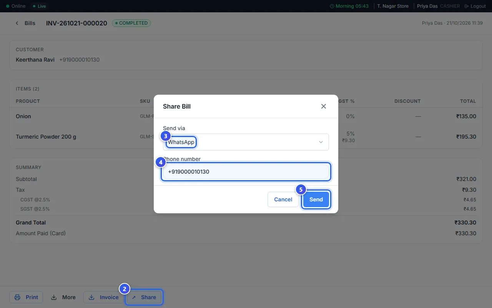The width and height of the screenshot is (492, 308).
Task: Cancel the Share Bill dialog
Action: (283, 199)
